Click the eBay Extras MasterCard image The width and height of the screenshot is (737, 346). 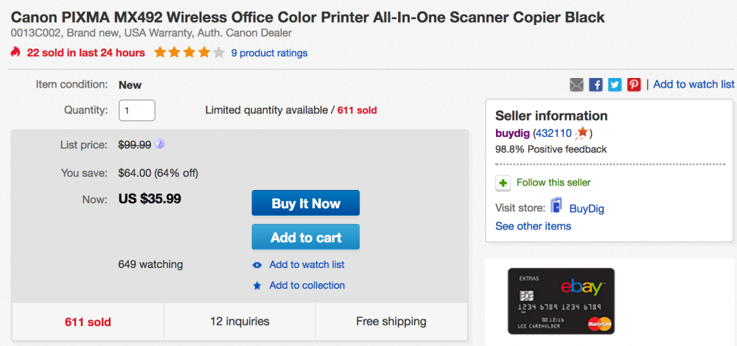[561, 301]
